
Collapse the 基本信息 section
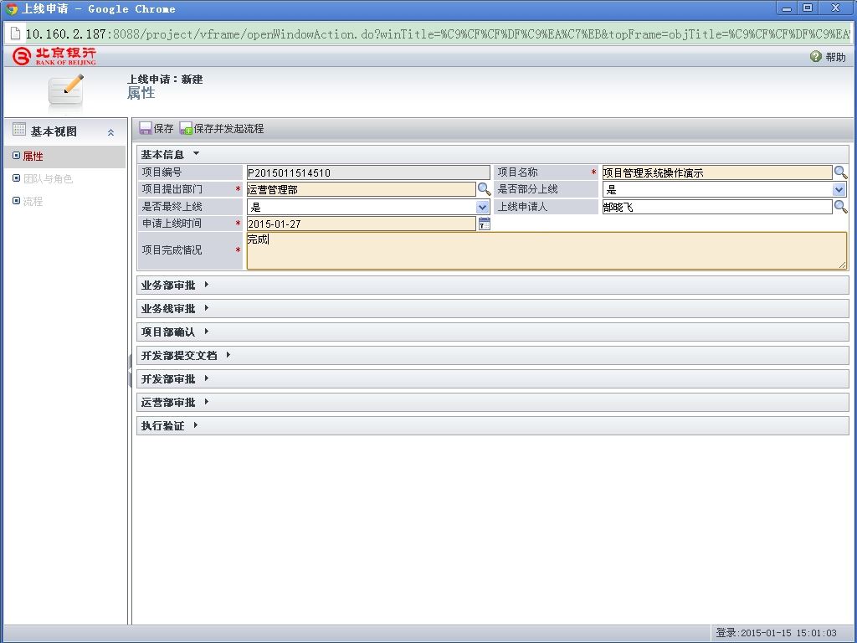[196, 154]
